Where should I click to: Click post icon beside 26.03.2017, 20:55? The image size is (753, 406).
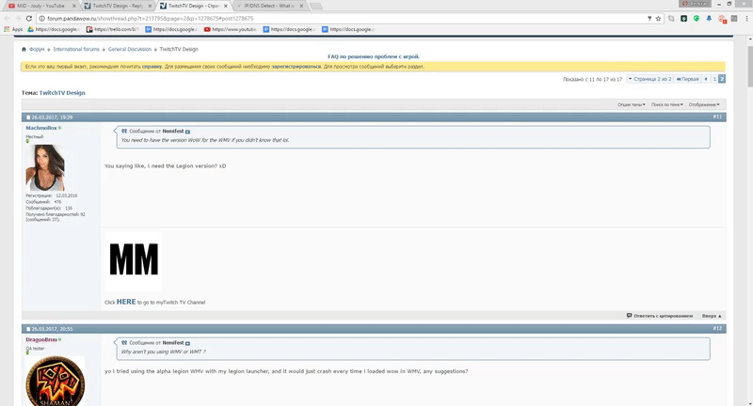pyautogui.click(x=28, y=329)
